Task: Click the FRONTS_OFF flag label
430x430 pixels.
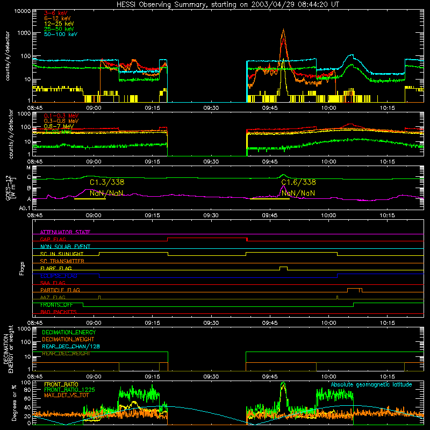Action: coord(56,305)
